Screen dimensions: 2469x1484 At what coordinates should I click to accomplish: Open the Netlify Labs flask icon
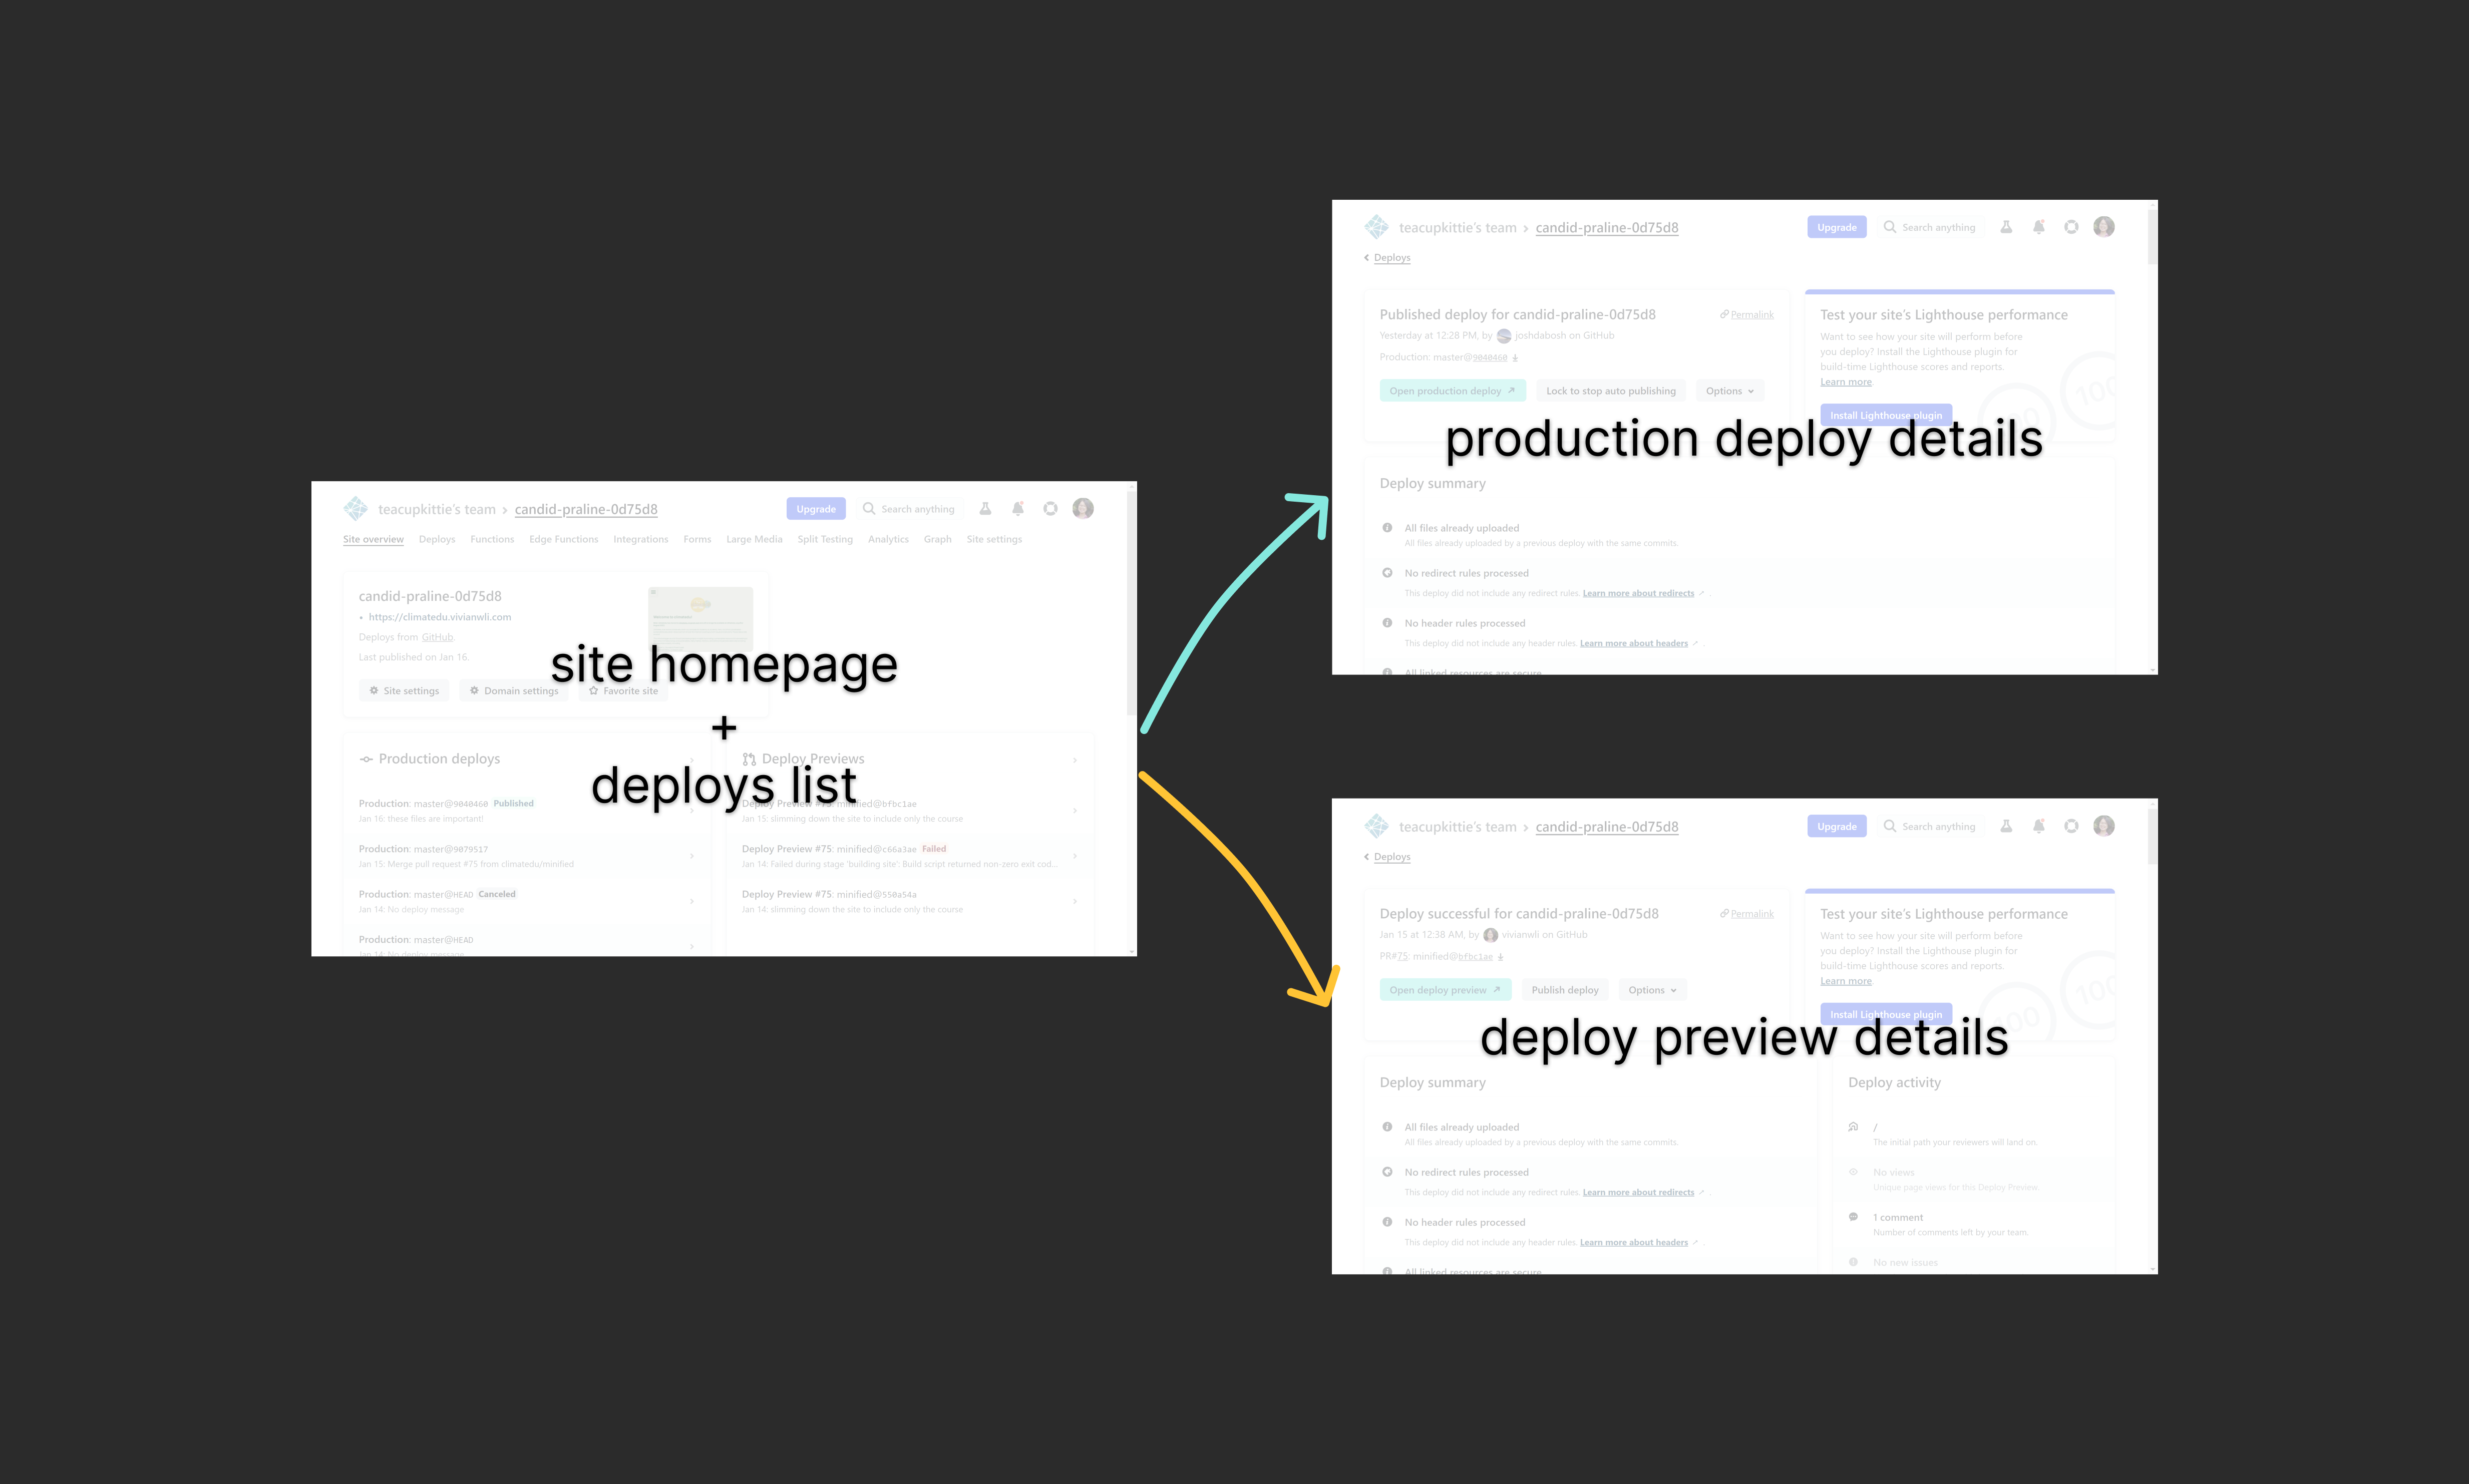(x=2006, y=227)
